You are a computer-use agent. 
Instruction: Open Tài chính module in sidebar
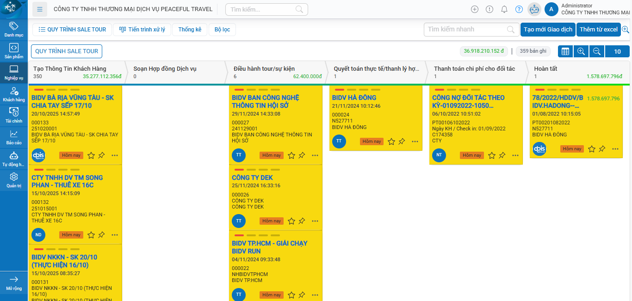pyautogui.click(x=14, y=115)
